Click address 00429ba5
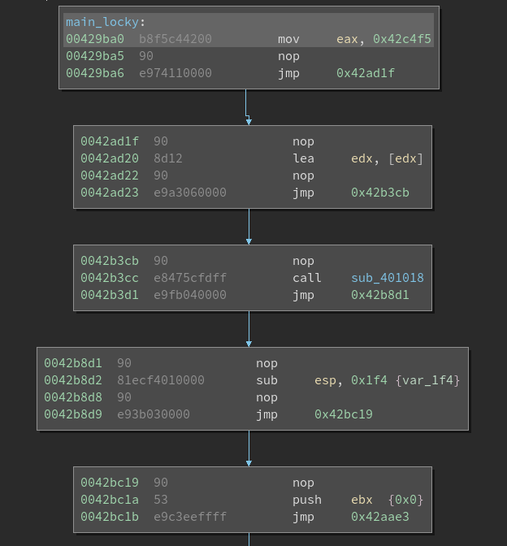Viewport: 507px width, 546px height. pyautogui.click(x=95, y=56)
